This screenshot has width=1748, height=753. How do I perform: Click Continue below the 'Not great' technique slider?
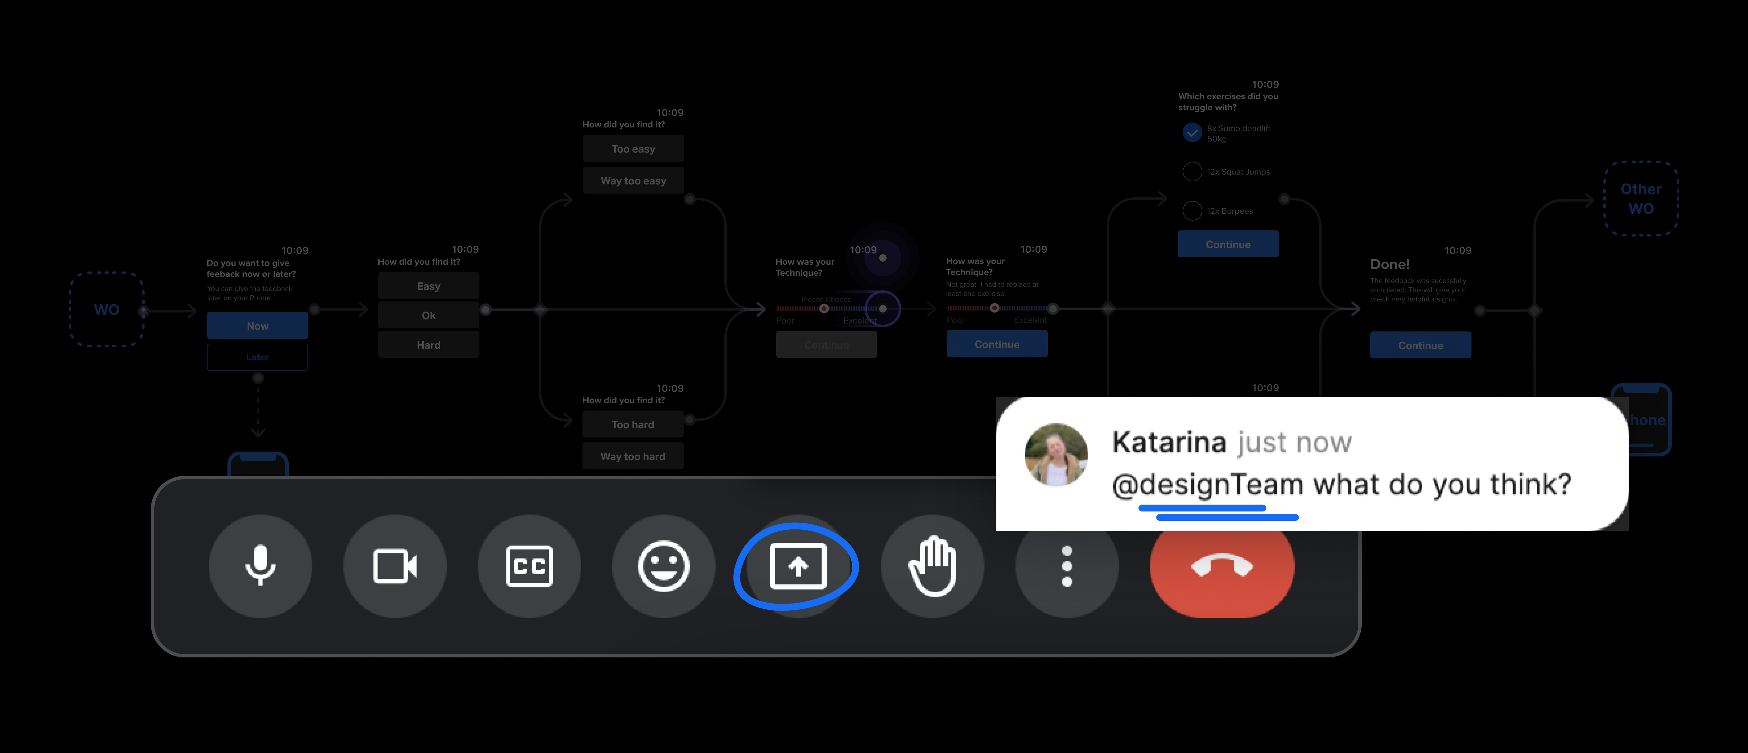click(x=997, y=344)
